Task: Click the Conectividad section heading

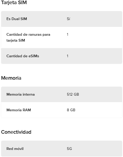Action: (16, 132)
